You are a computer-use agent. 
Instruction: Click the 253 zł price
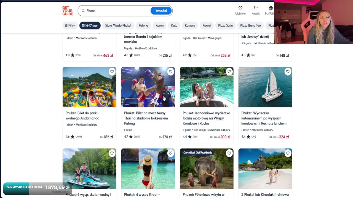225,56
